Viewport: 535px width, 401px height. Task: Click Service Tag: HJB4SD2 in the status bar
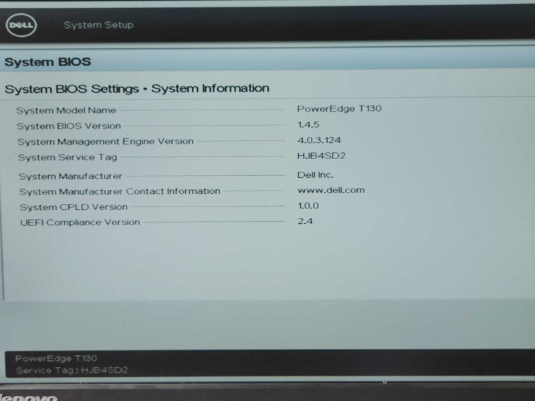[72, 370]
